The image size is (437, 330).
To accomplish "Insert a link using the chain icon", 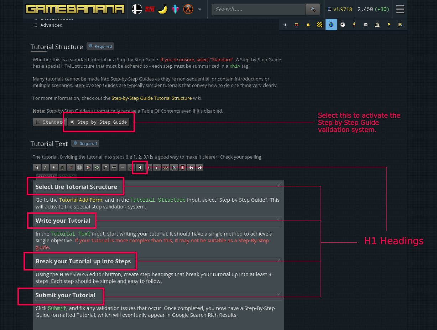I will (165, 167).
